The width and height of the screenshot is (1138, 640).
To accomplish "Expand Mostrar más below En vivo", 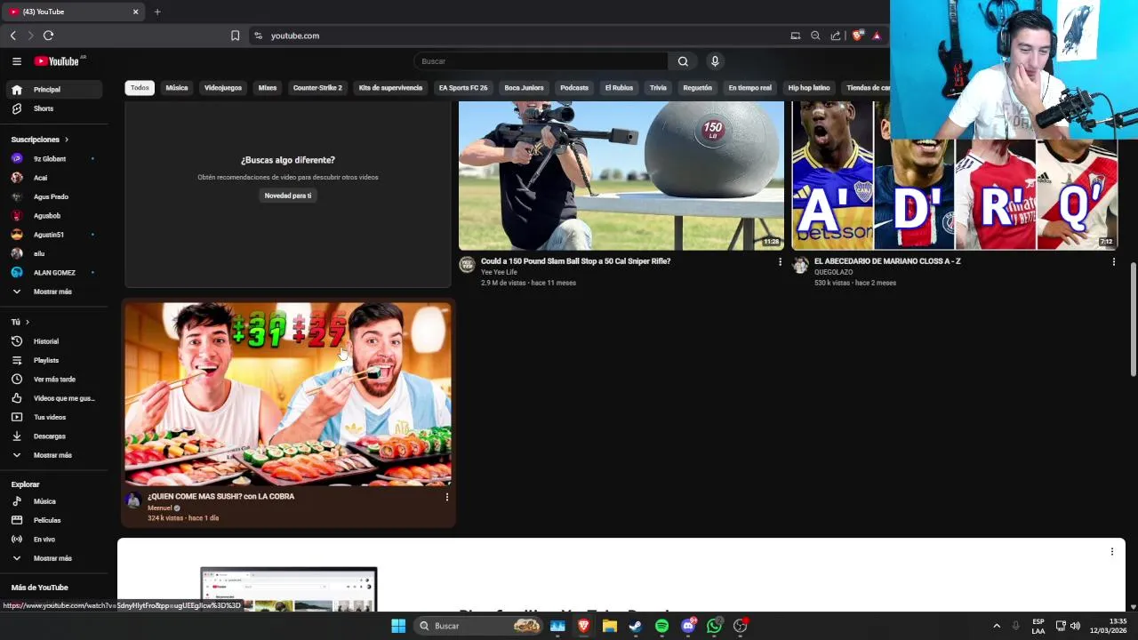I will click(x=53, y=558).
